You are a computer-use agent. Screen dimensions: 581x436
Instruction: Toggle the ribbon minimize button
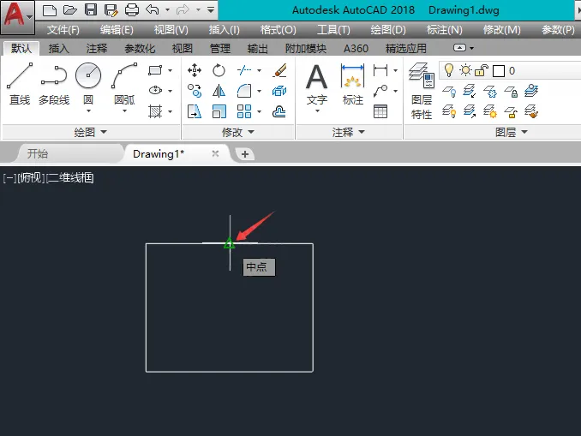click(x=459, y=48)
